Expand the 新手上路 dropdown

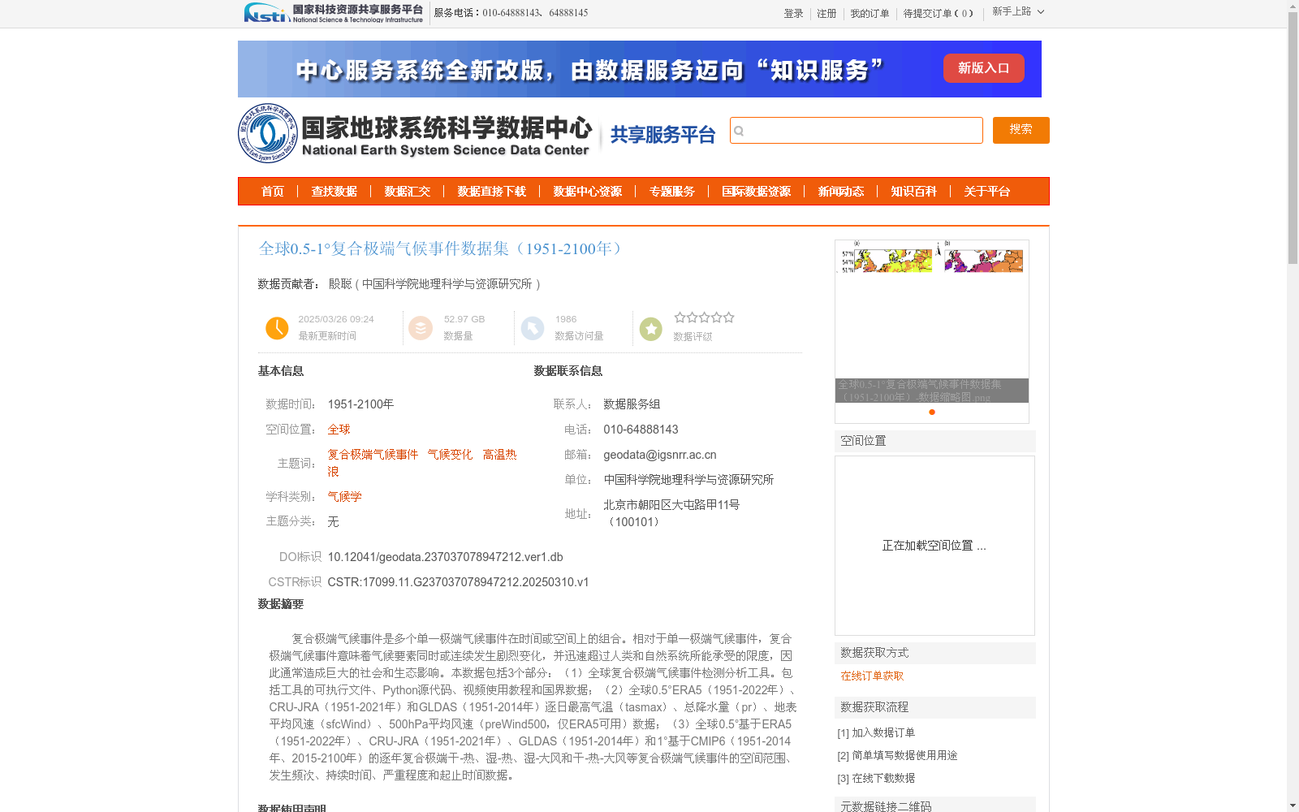point(1018,11)
